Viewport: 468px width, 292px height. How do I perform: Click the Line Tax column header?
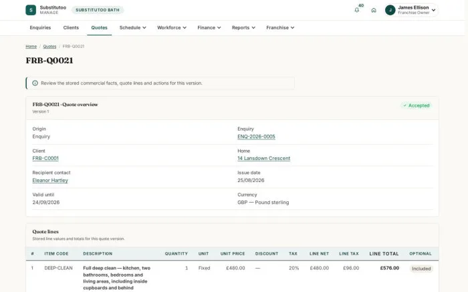(349, 254)
